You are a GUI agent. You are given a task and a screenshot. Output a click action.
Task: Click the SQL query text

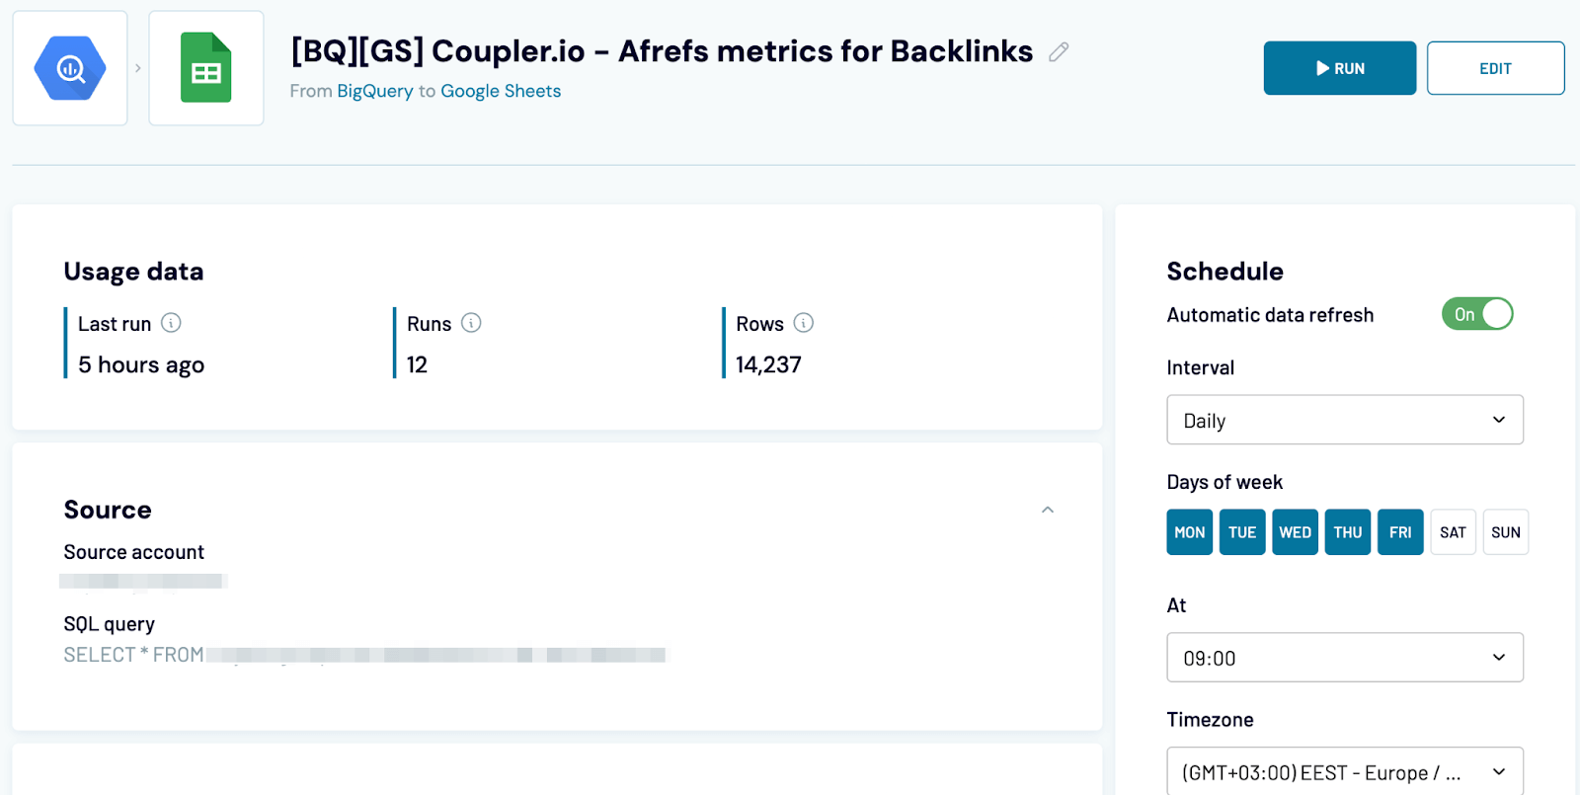(296, 654)
